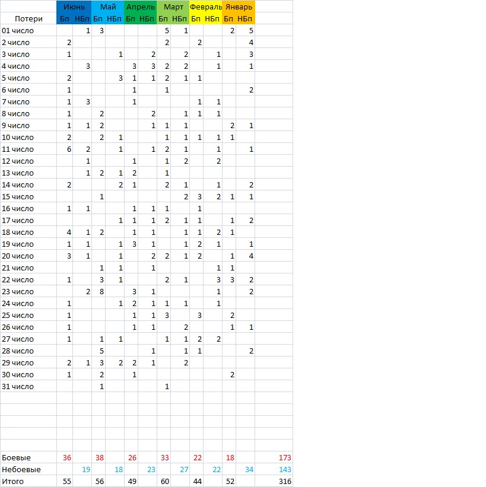Select the grand total cell showing 316
The width and height of the screenshot is (486, 487).
pos(285,481)
